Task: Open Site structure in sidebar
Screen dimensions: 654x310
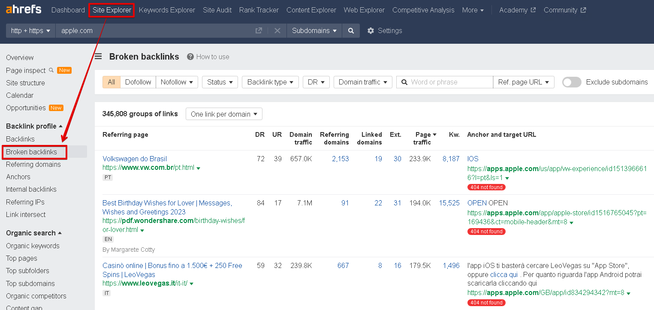Action: click(25, 83)
